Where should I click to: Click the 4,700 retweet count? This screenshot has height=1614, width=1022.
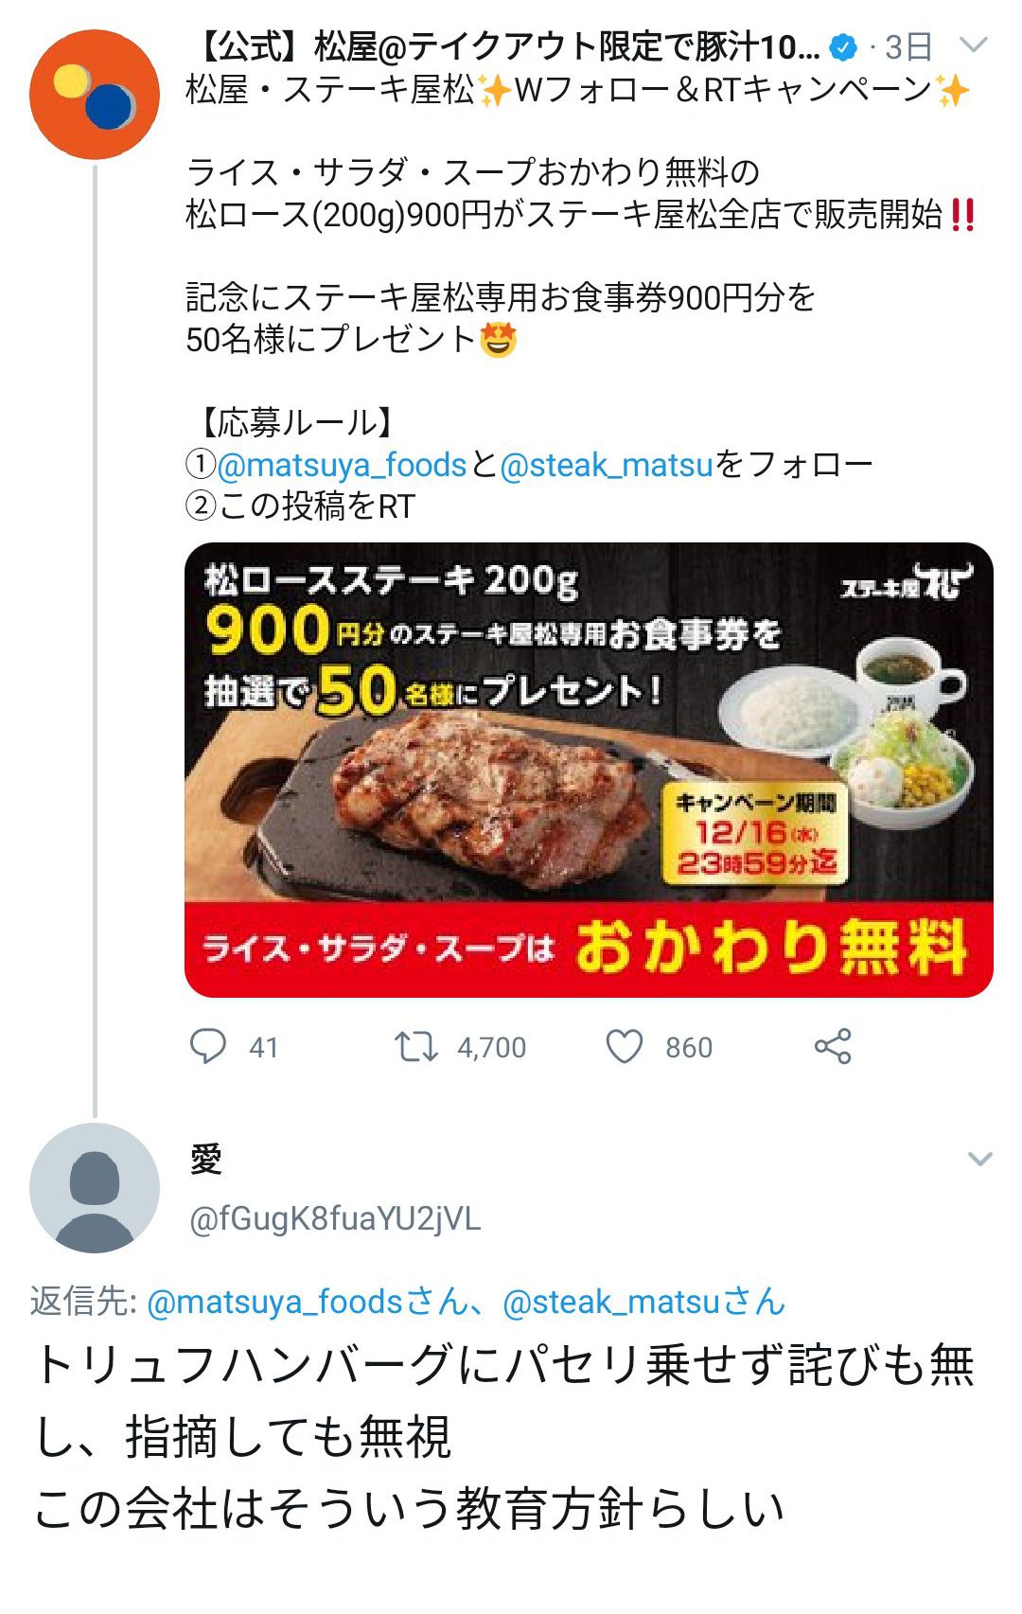491,1048
